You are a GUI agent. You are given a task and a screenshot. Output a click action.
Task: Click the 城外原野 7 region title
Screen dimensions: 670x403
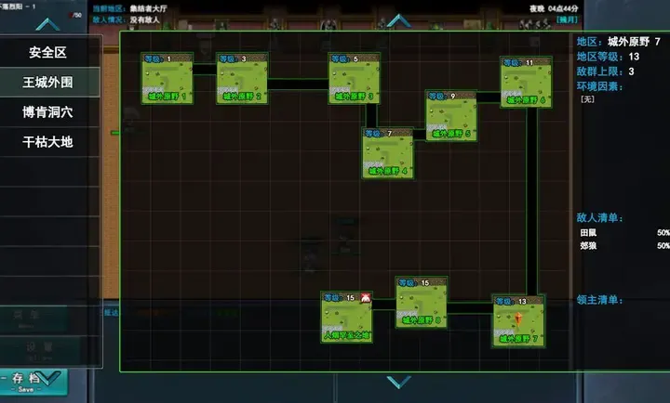point(634,42)
